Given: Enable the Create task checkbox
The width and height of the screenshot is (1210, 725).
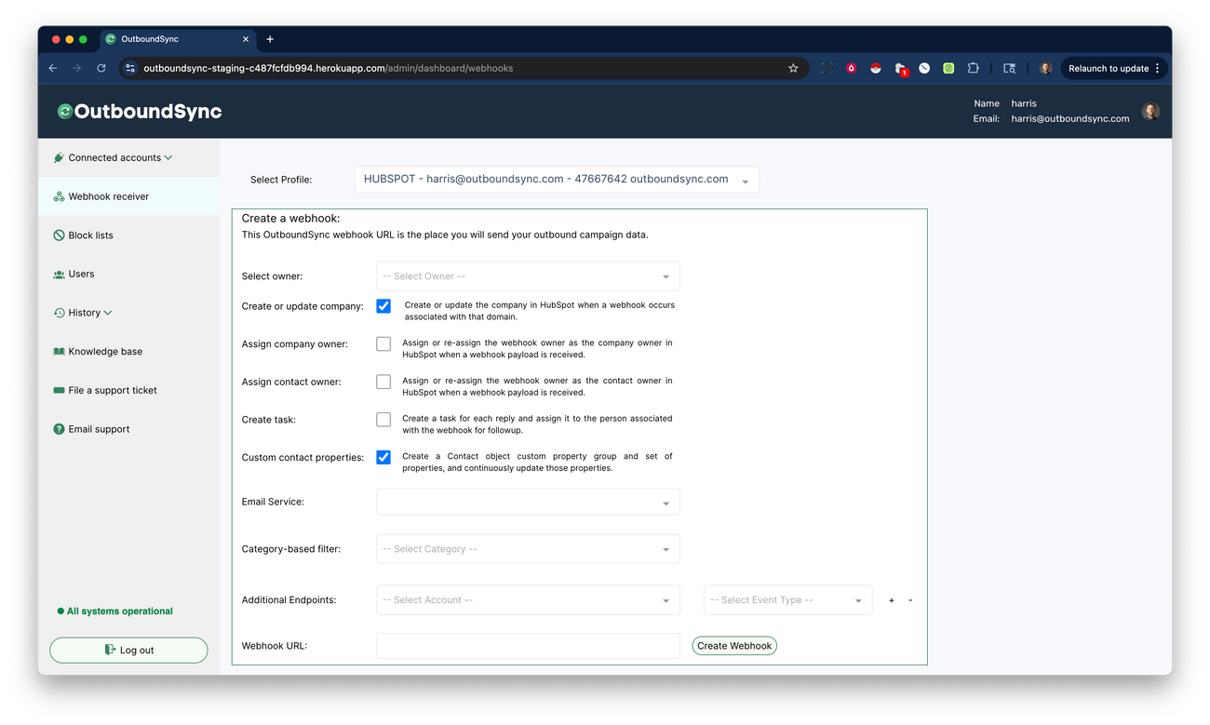Looking at the screenshot, I should (x=383, y=419).
